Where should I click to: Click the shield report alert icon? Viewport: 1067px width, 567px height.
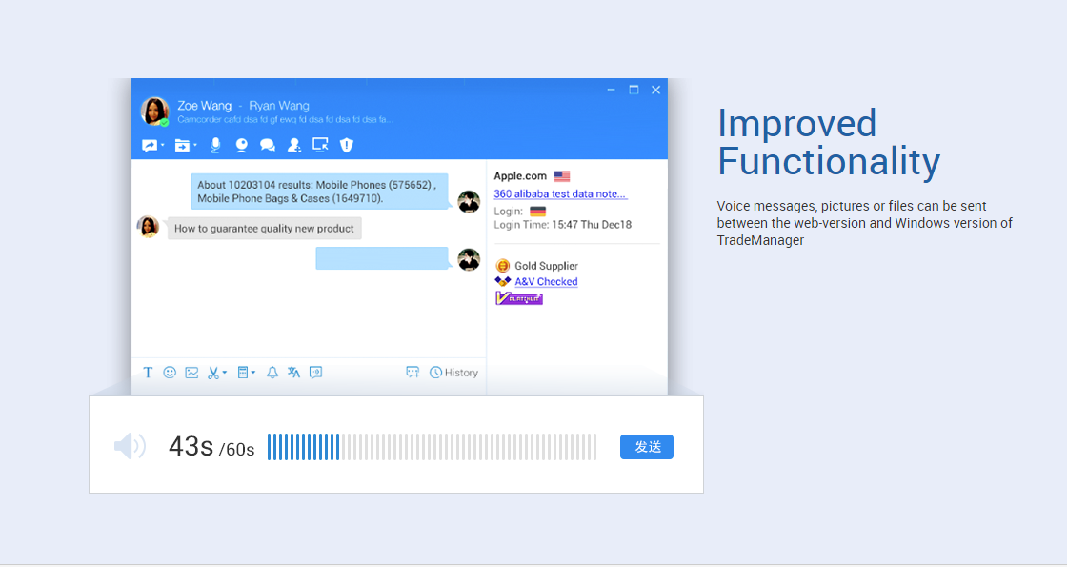[347, 145]
